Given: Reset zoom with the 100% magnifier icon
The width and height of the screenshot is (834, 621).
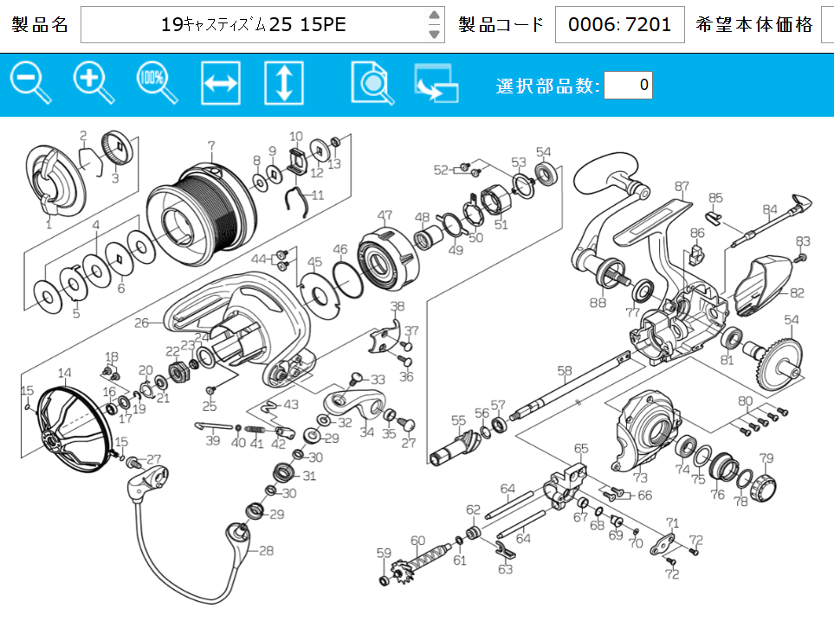Looking at the screenshot, I should click(157, 82).
